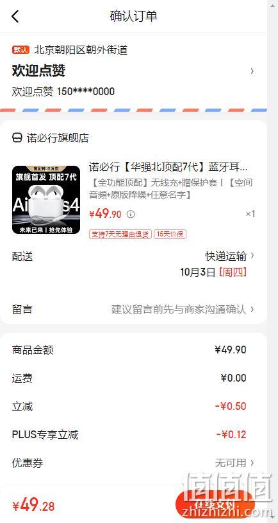Image resolution: width=278 pixels, height=523 pixels.
Task: Tap the 默认 default address tag
Action: 21,50
